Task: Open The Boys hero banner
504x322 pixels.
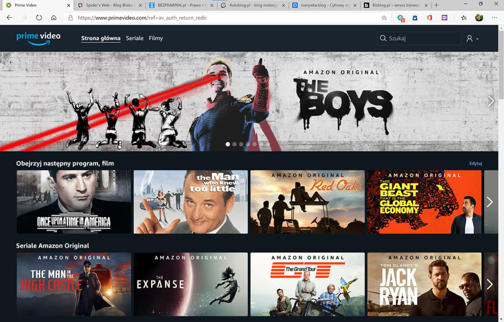Action: [249, 101]
